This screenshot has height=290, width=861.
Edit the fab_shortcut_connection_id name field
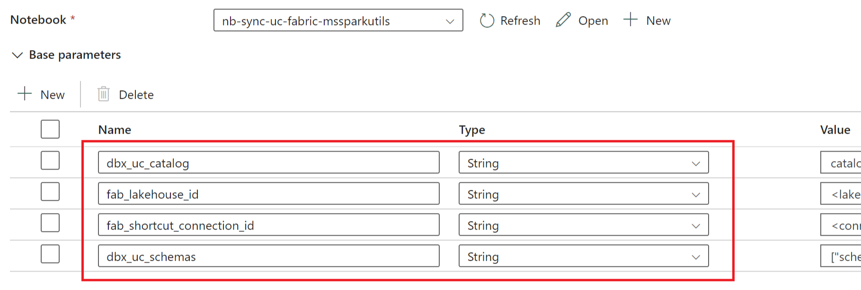coord(268,225)
